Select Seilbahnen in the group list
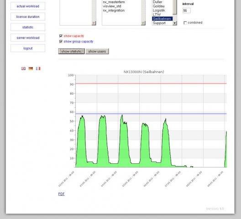The image size is (241, 219). (x=162, y=19)
